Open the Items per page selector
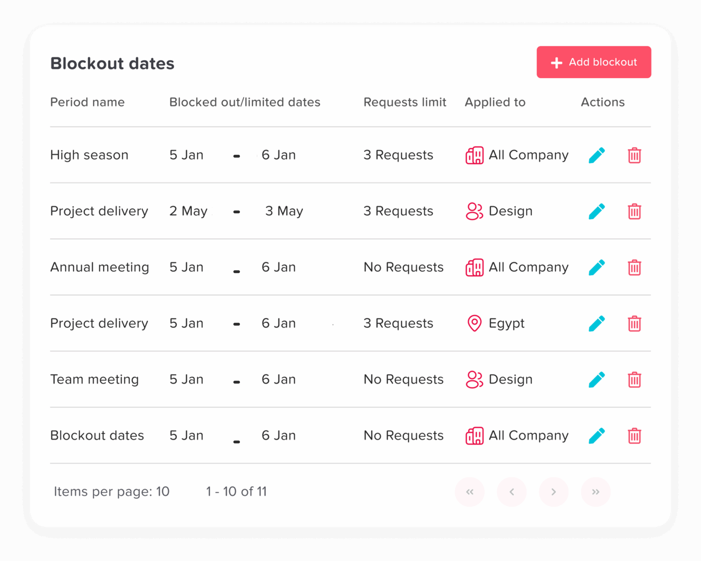701x561 pixels. pos(111,491)
